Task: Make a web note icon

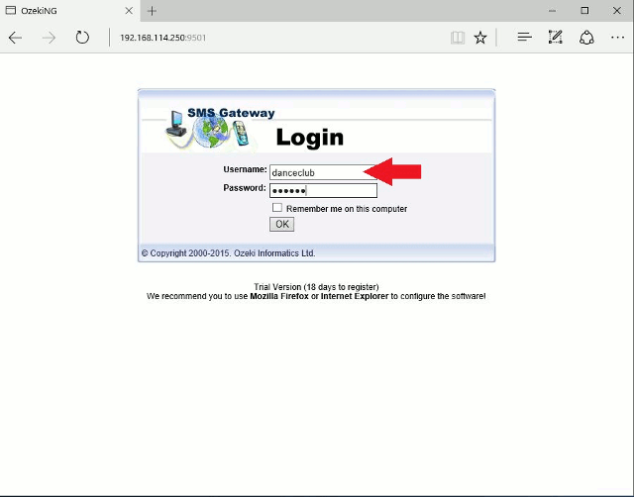Action: click(556, 38)
